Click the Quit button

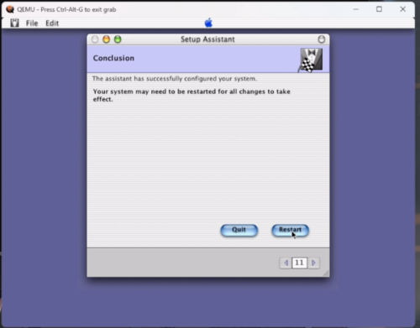(239, 231)
